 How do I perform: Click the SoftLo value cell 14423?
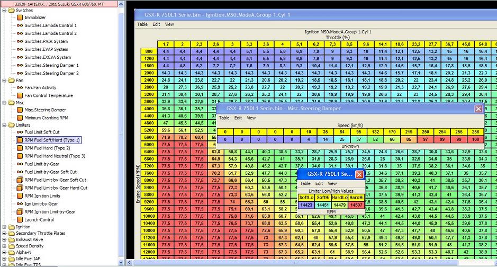coord(306,205)
